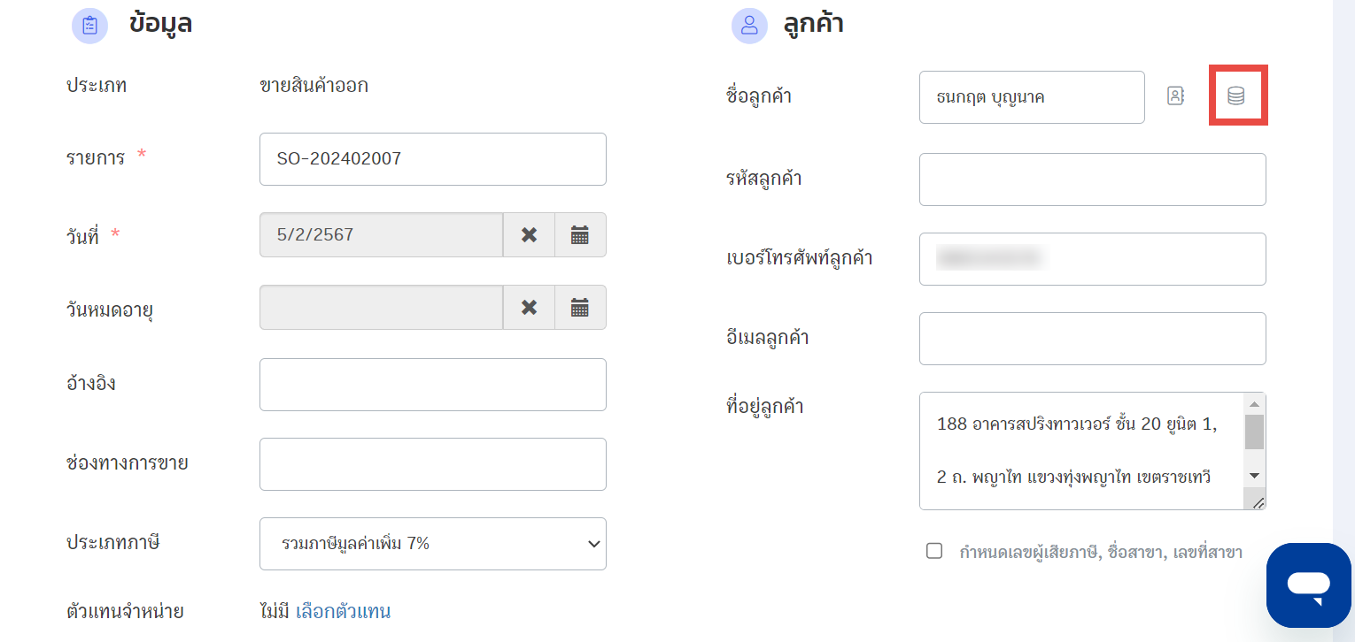
Task: Open the contact book icon beside ชื่อลูกค้า
Action: 1176,96
